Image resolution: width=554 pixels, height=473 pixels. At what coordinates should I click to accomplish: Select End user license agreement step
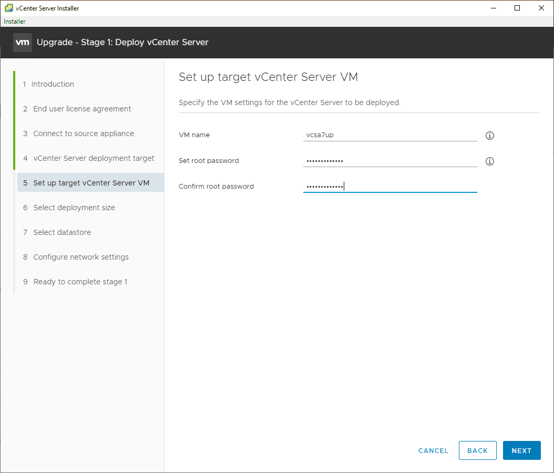(x=82, y=109)
